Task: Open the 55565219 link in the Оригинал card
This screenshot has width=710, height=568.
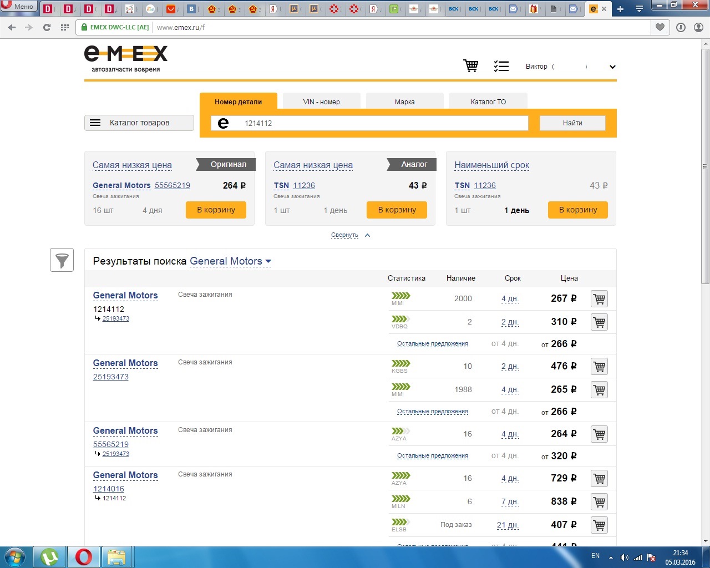Action: click(173, 185)
